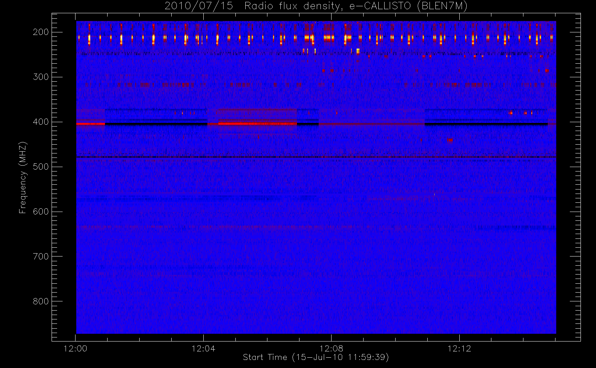Click the 12:12 time tick label
Viewport: 596px width, 368px height.
459,348
